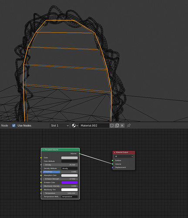Open the Slot 1 dropdown
188x218 pixels.
(60, 126)
